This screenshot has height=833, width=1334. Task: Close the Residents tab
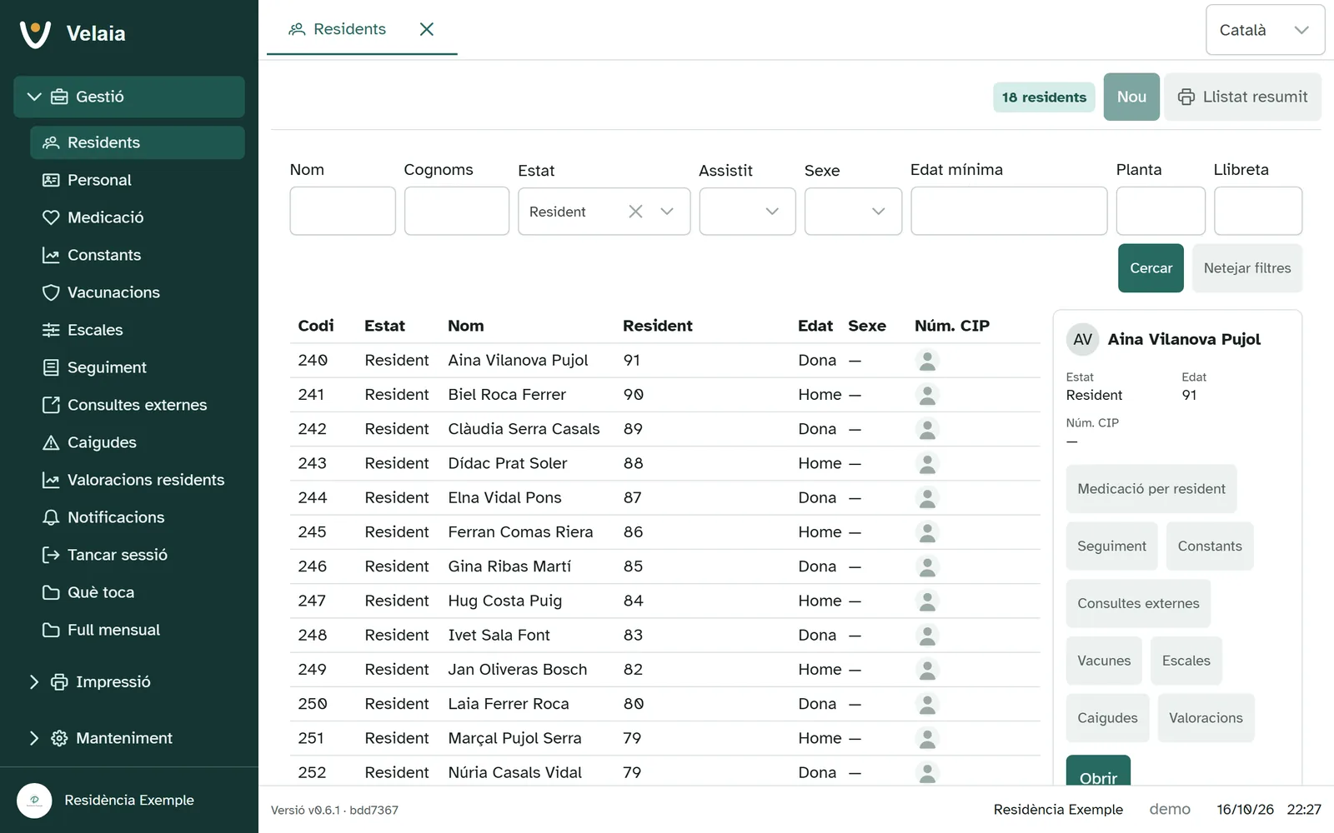427,29
